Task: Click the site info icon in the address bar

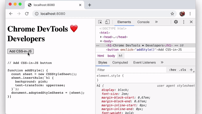Action: click(37, 14)
